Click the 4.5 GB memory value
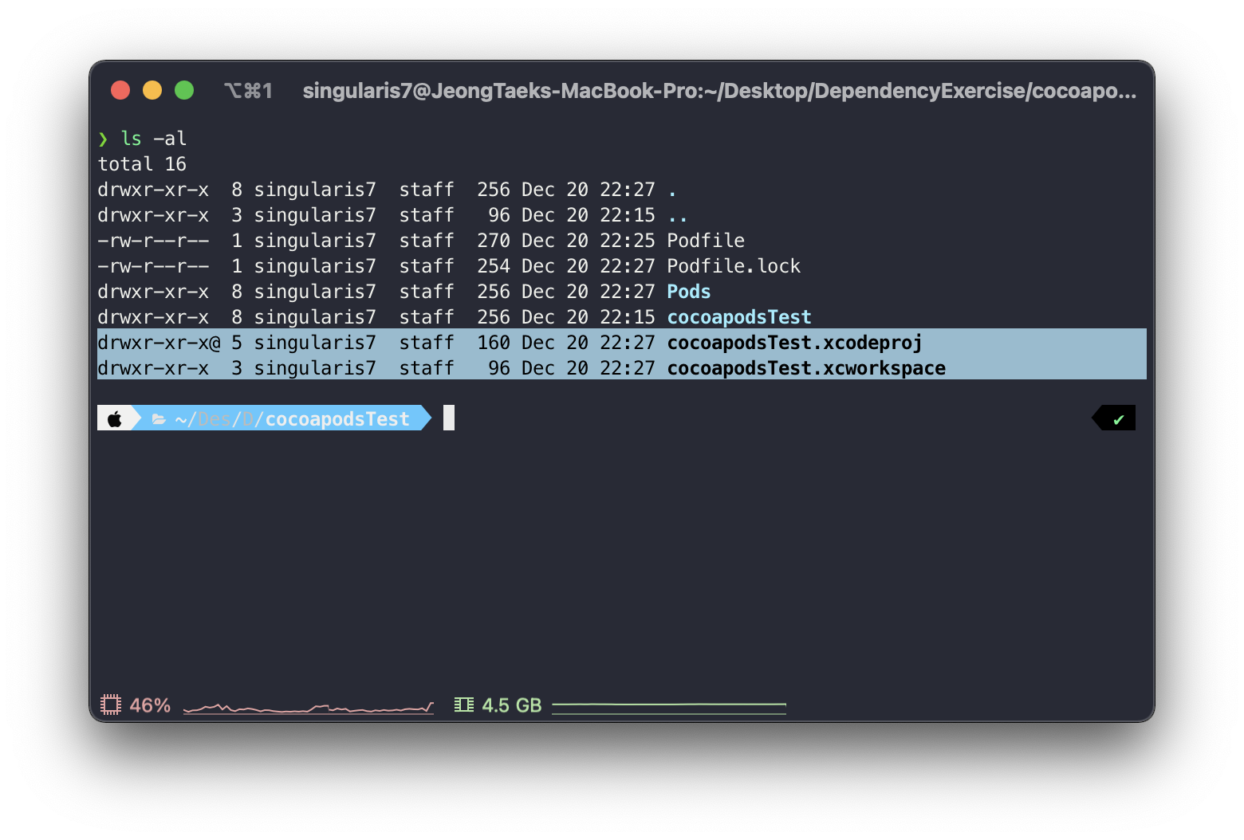This screenshot has width=1244, height=840. [x=512, y=705]
